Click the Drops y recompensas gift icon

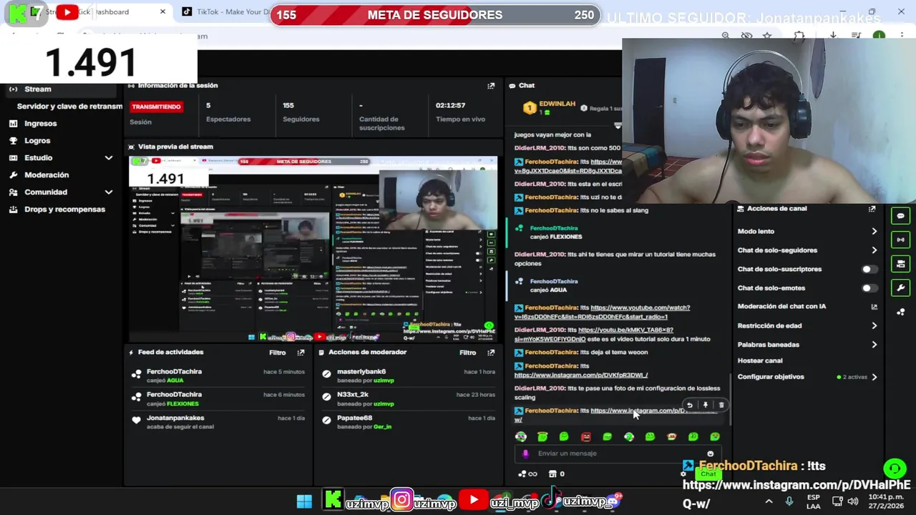(x=13, y=210)
